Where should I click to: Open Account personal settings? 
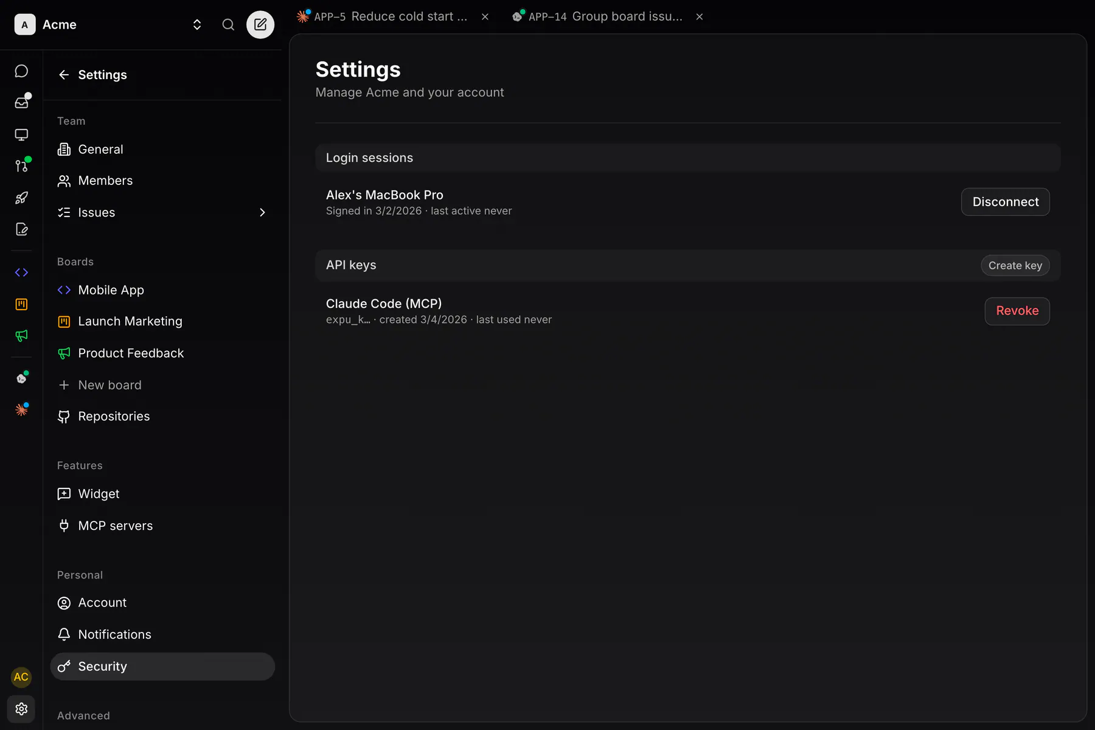162,603
